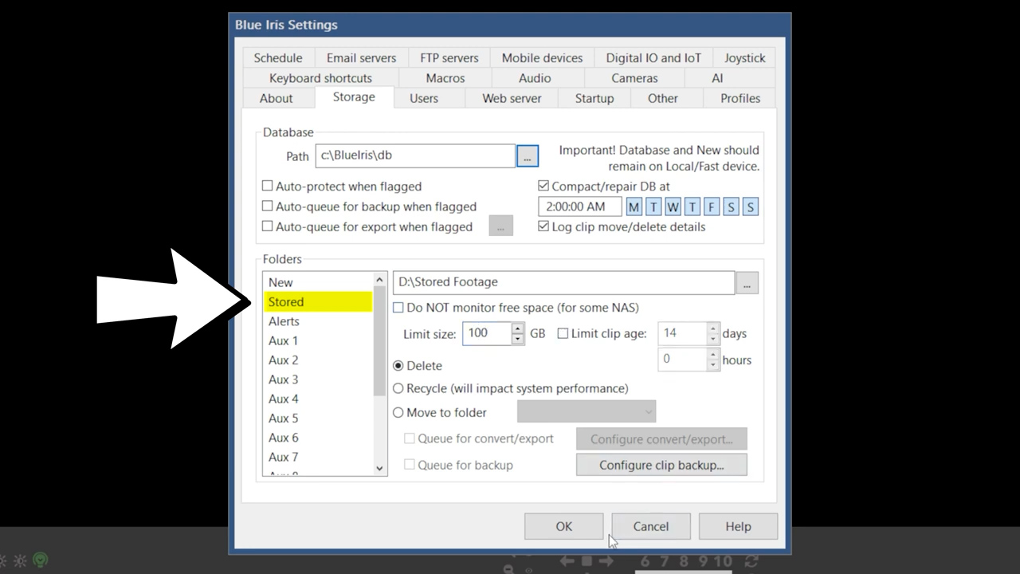
Task: Select Move to folder radio option
Action: [398, 412]
